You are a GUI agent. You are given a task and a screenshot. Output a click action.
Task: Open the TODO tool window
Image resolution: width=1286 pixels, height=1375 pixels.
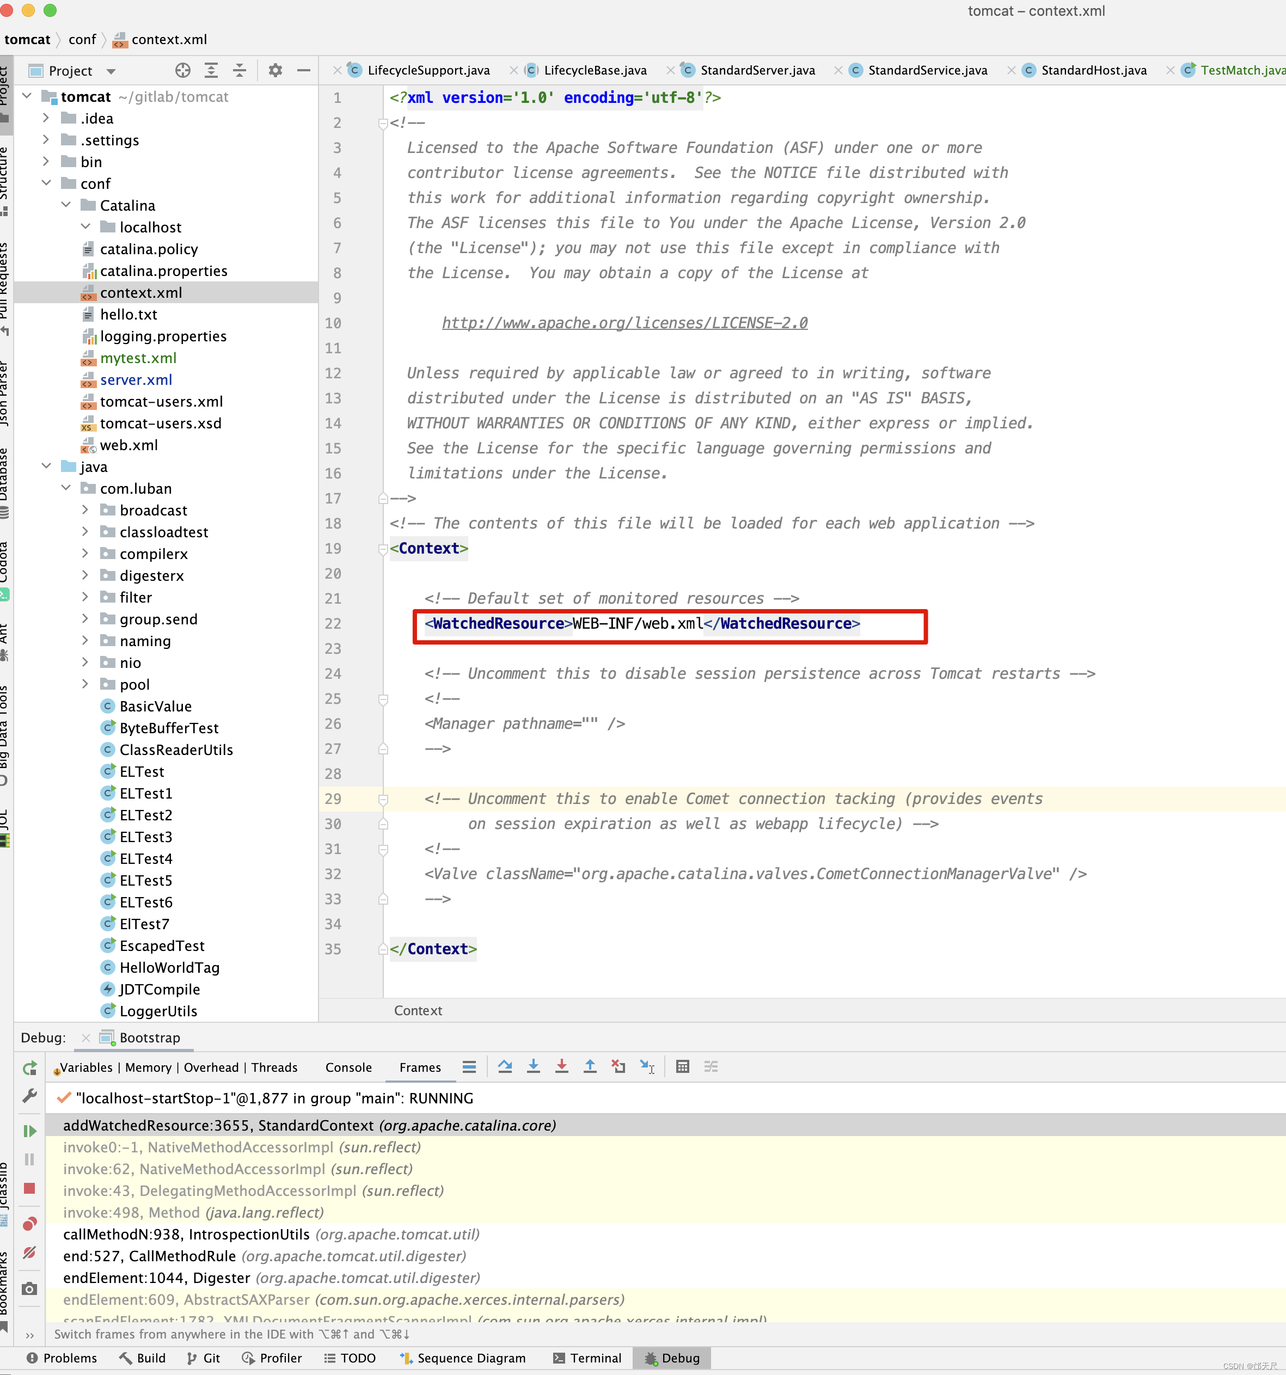coord(350,1358)
